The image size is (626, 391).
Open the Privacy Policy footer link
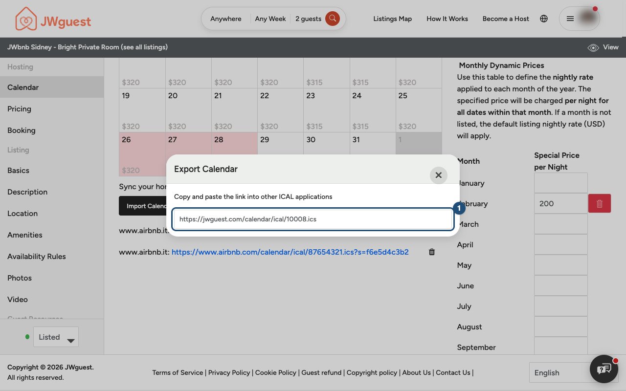tap(229, 372)
